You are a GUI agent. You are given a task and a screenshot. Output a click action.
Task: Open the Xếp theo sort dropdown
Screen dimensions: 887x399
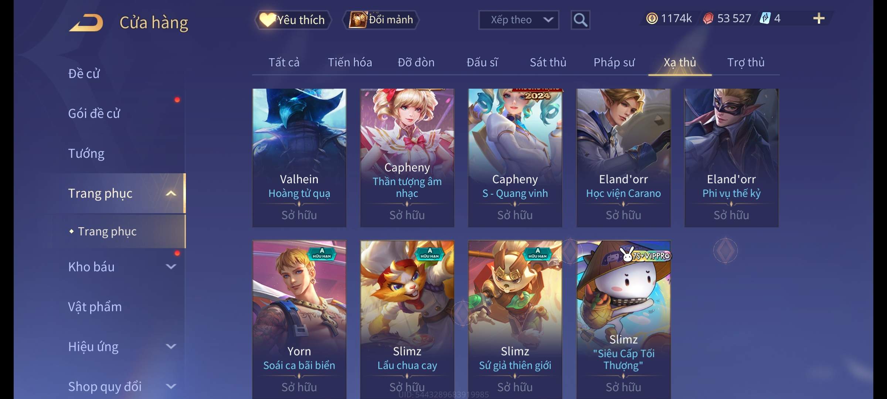coord(519,20)
